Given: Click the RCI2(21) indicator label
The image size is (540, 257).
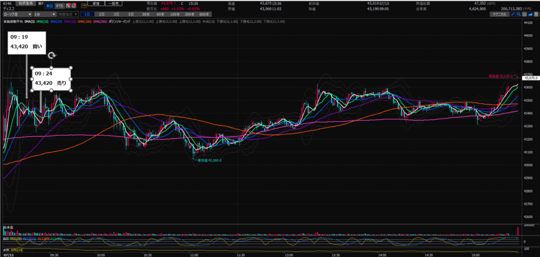Looking at the screenshot, I should pos(30,239).
